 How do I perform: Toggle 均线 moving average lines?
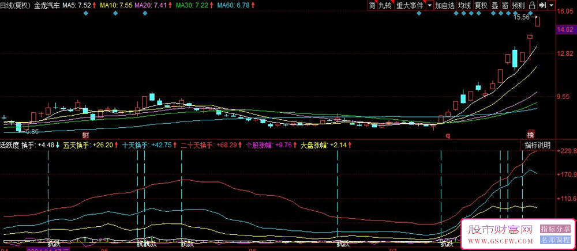point(464,5)
